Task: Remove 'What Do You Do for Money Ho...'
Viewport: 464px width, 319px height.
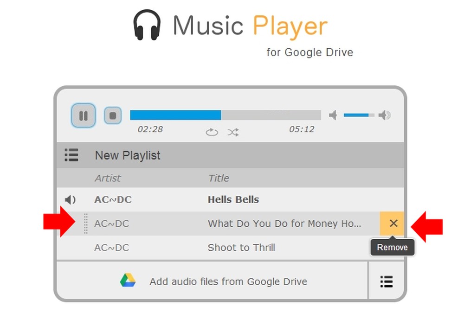Action: click(393, 223)
